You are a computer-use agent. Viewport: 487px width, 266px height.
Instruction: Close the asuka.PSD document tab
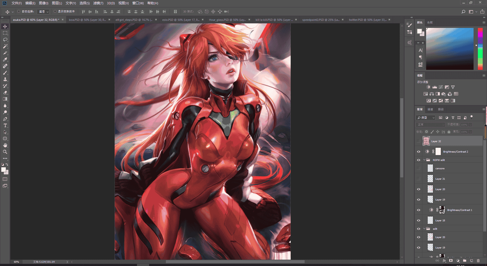pos(63,20)
